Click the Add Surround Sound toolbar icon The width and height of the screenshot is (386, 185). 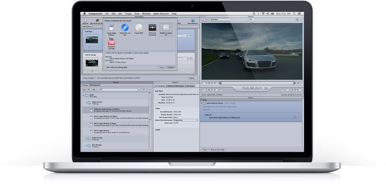[x=96, y=21]
